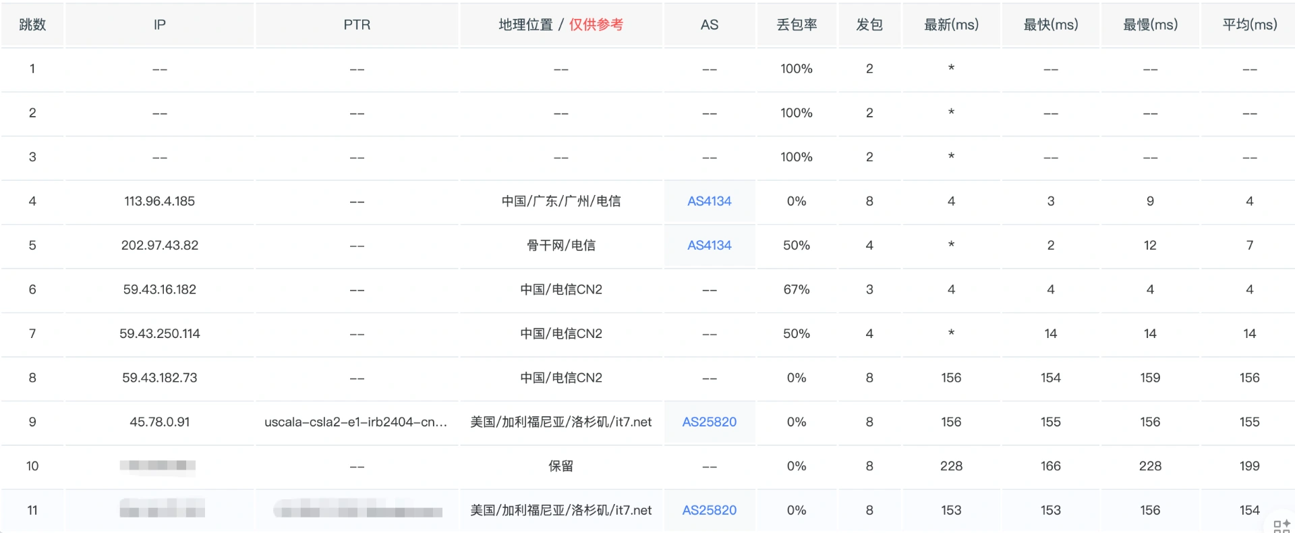
Task: Click the 最新(ms) column header
Action: [x=951, y=25]
